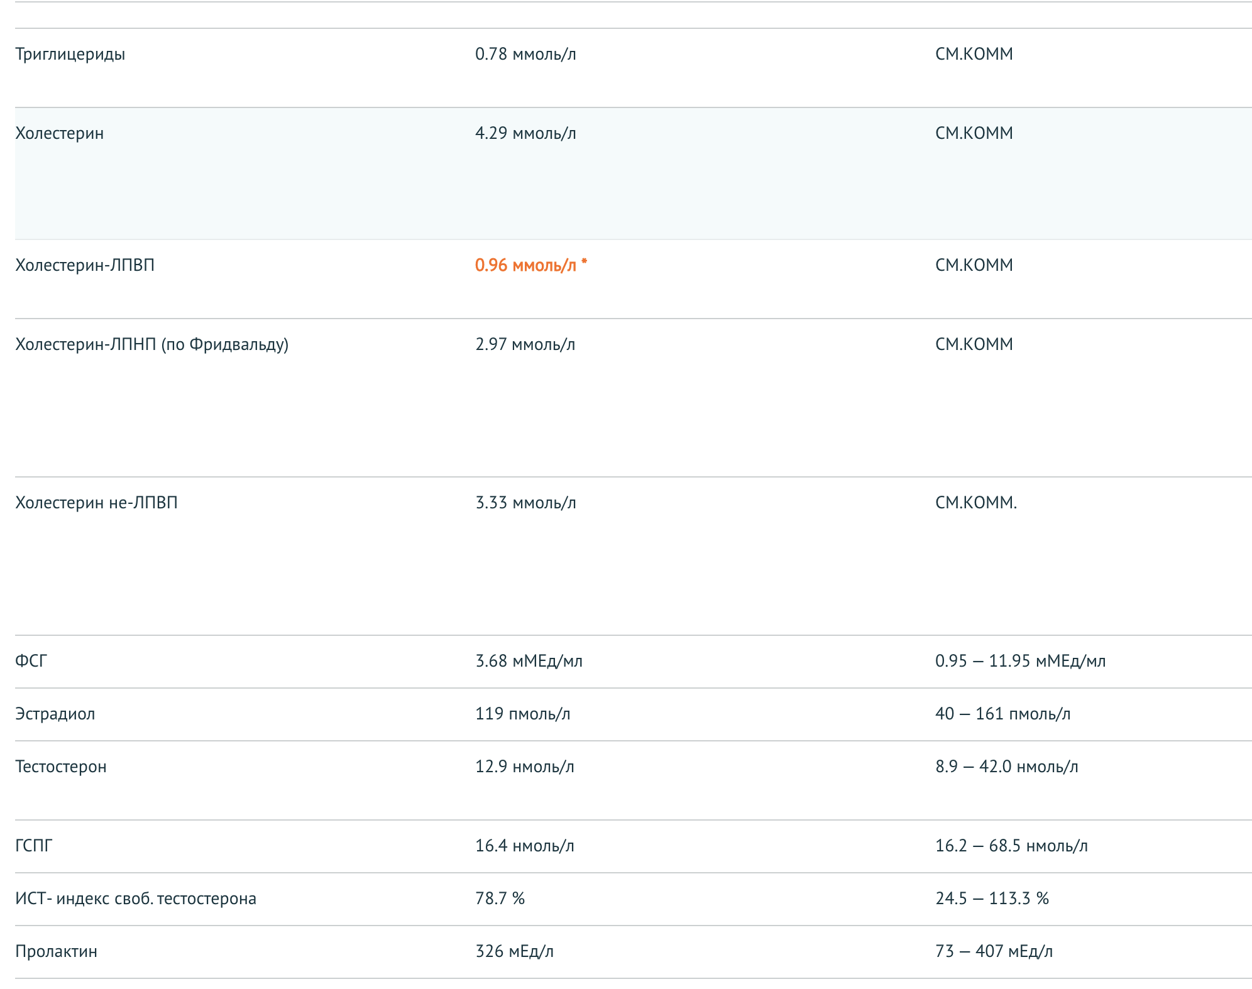Click ФСГ reference range 0.95 — 11.95

(x=1020, y=661)
